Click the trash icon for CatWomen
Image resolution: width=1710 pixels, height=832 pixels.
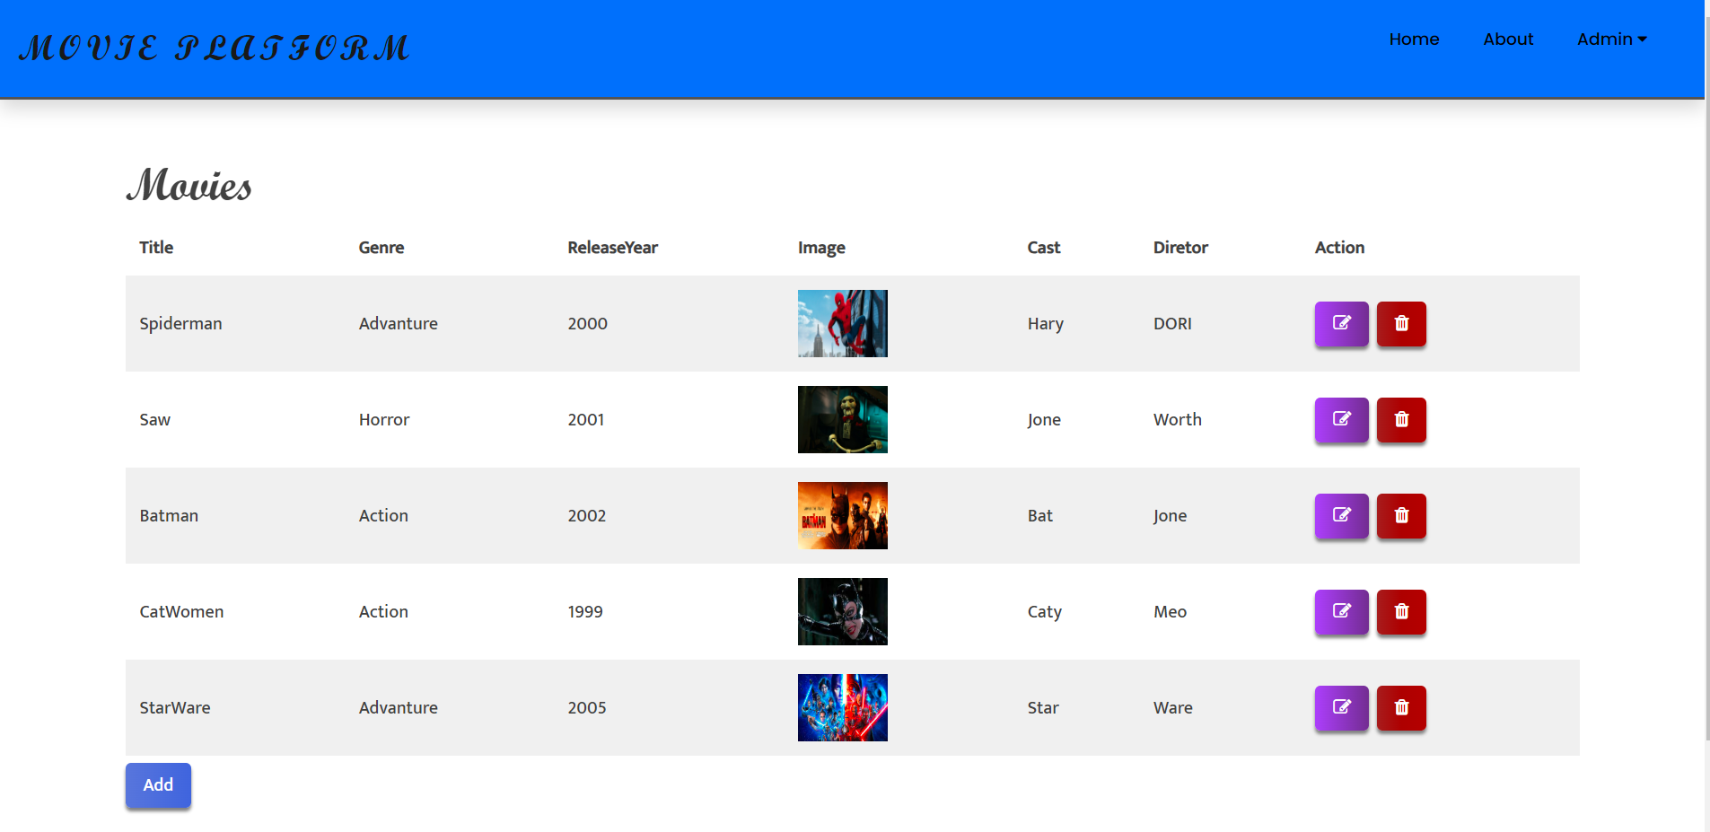tap(1400, 611)
